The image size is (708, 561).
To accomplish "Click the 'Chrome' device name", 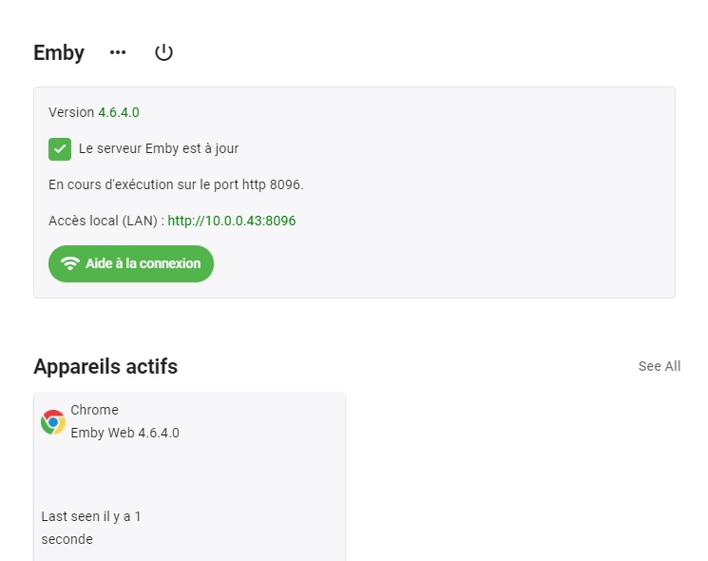I will (x=94, y=410).
